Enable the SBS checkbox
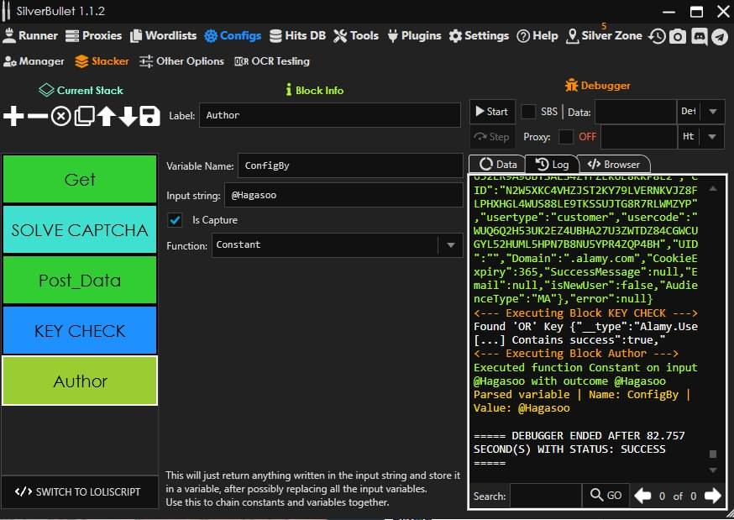 pyautogui.click(x=529, y=112)
